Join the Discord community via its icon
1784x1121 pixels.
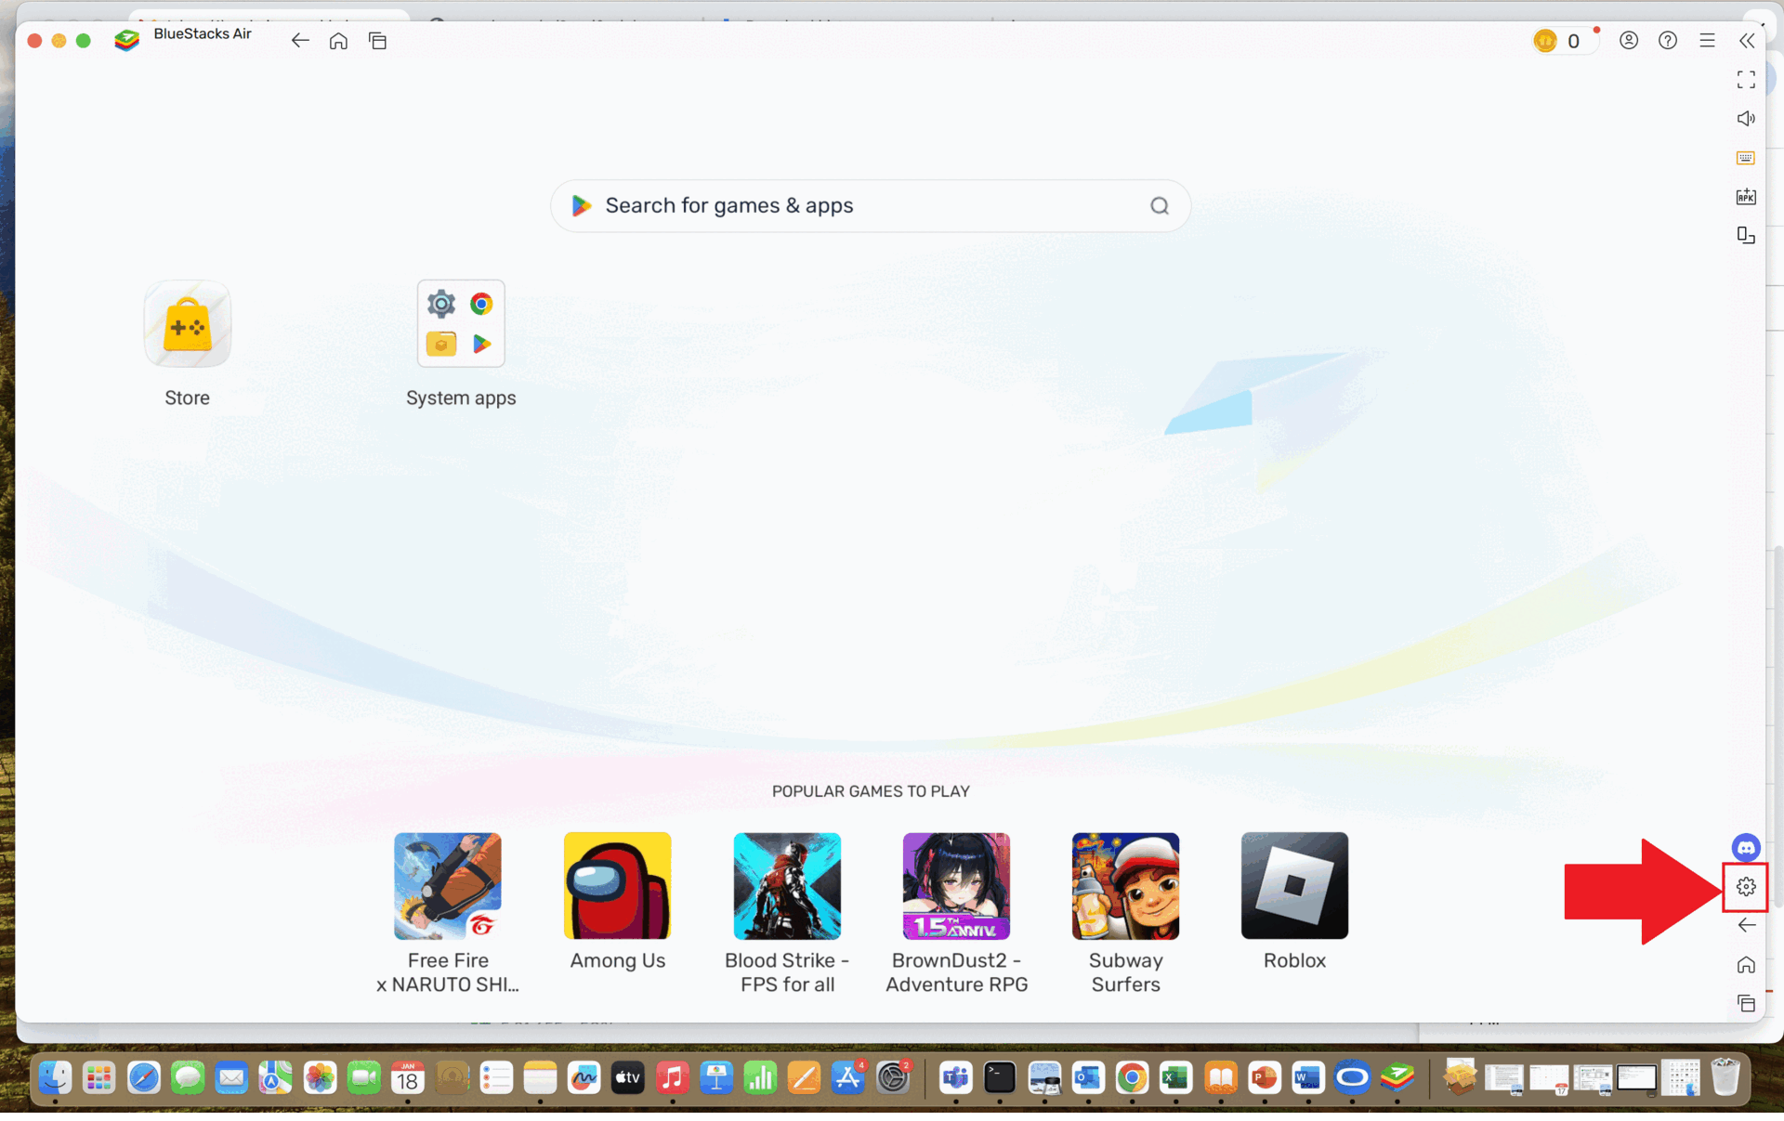(1745, 847)
